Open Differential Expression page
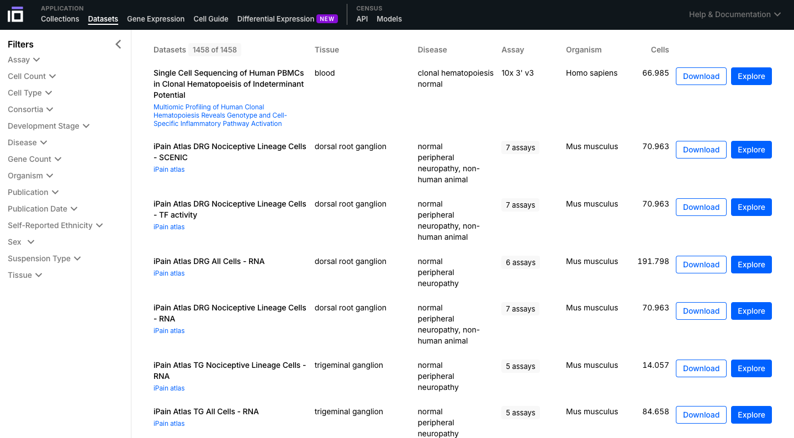This screenshot has height=438, width=794. pos(276,19)
